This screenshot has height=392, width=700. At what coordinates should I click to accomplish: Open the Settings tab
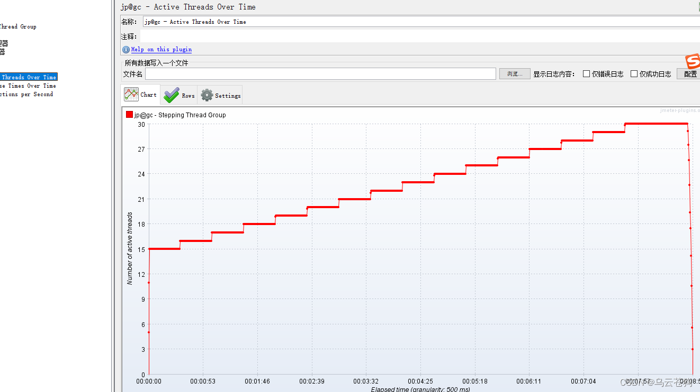(x=220, y=95)
